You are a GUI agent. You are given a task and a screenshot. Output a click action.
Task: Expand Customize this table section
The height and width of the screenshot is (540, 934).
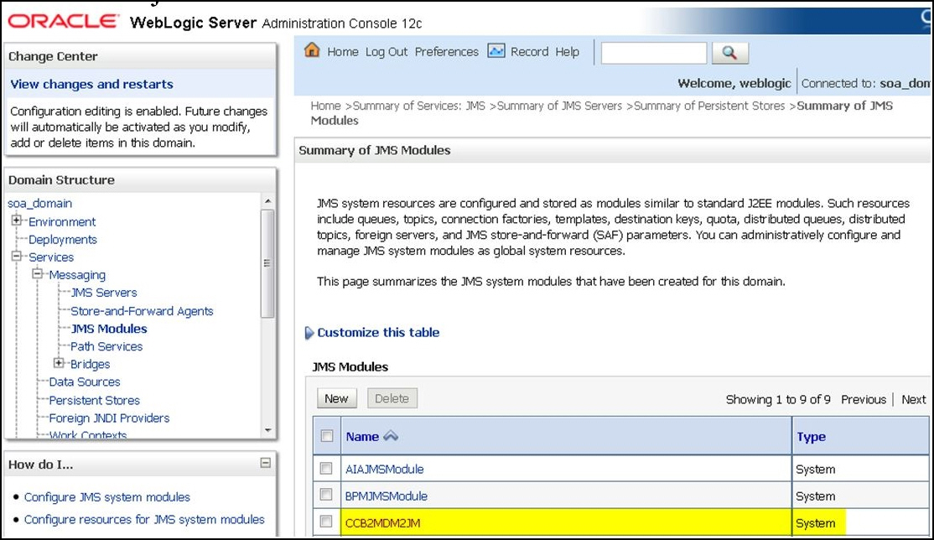[x=378, y=333]
